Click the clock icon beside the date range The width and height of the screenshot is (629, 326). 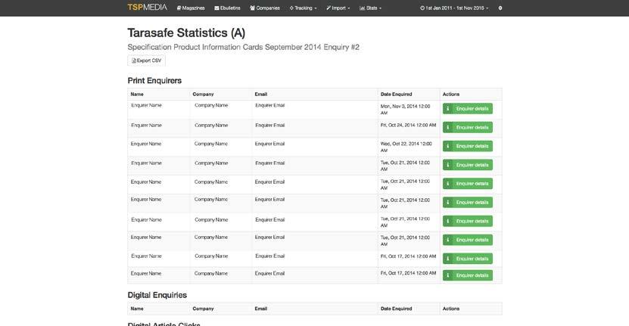pos(422,8)
